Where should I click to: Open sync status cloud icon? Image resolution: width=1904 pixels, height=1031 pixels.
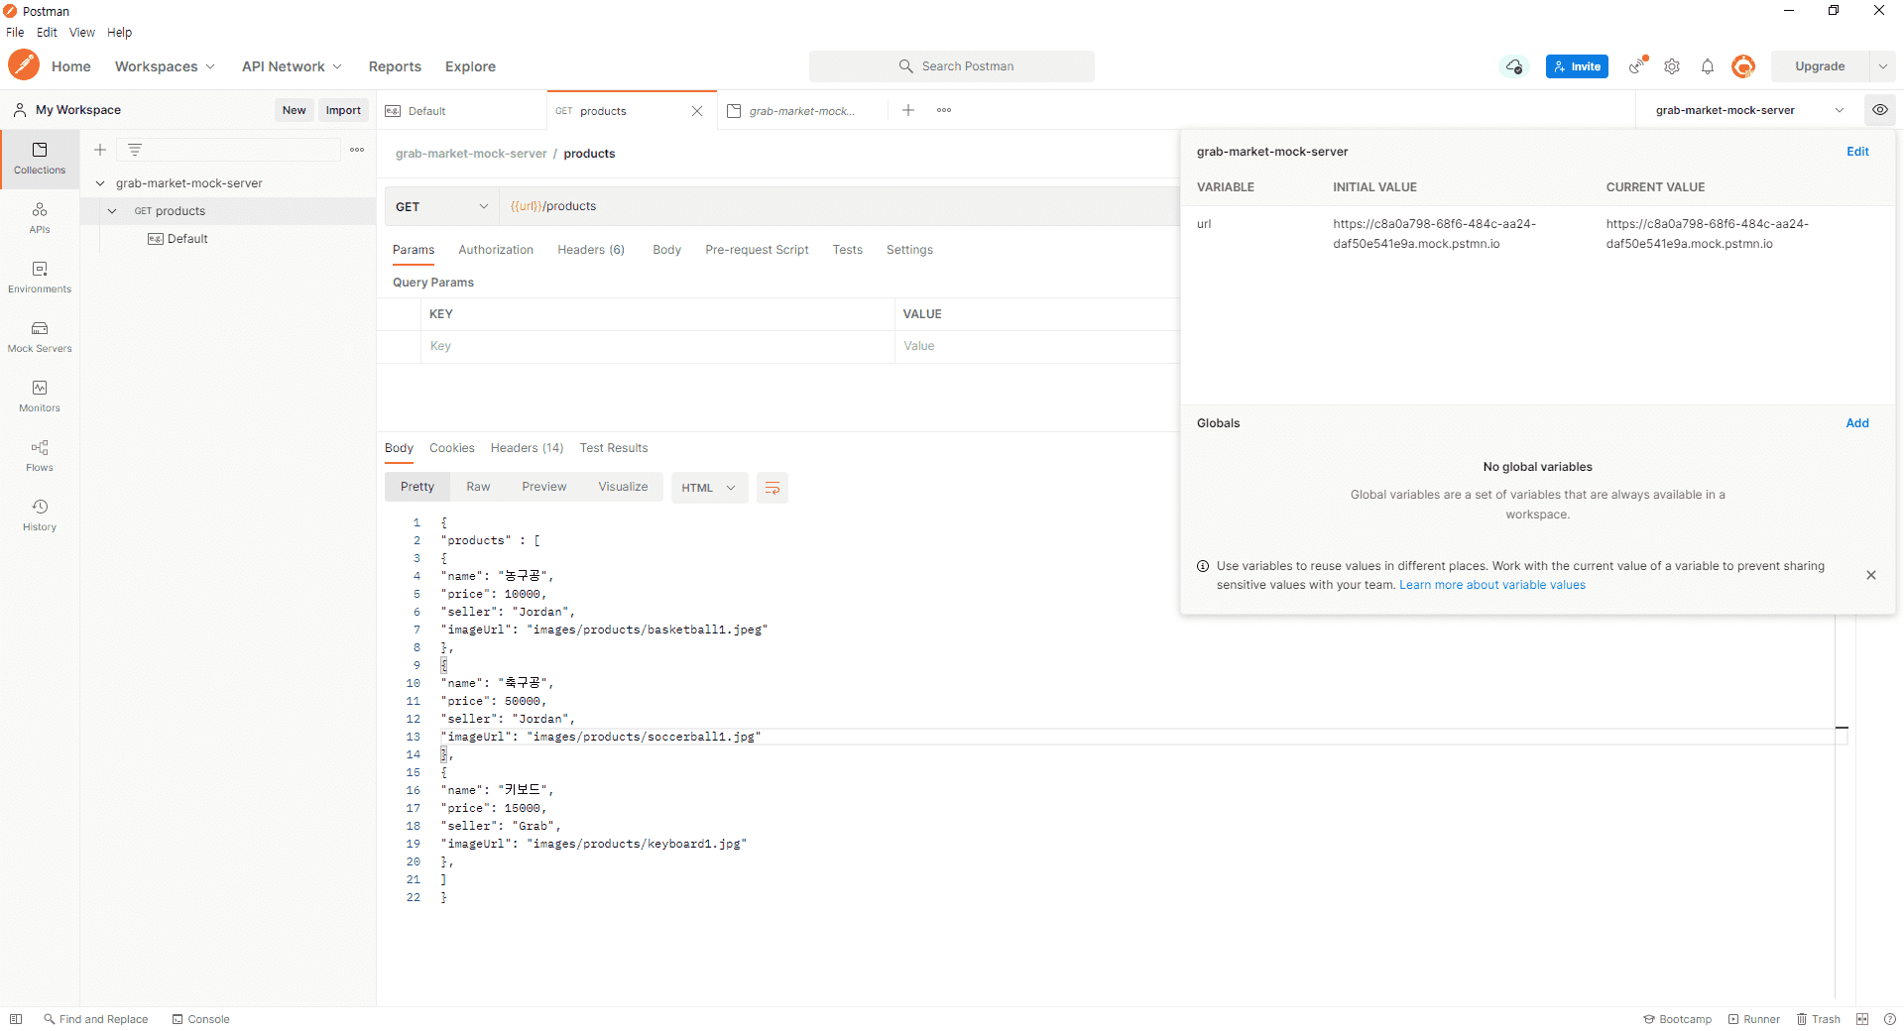click(1514, 66)
